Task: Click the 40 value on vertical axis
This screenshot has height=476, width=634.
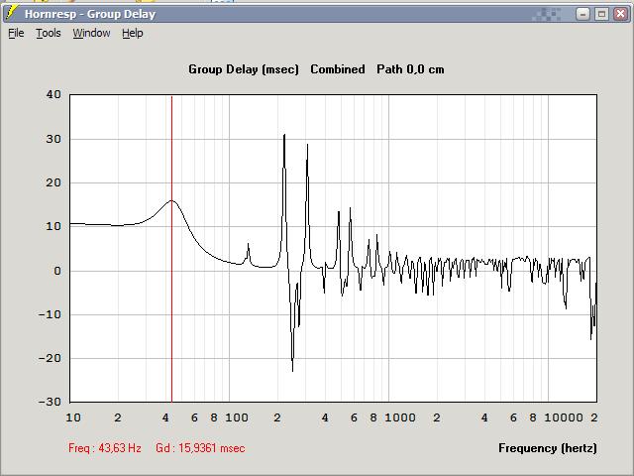Action: pyautogui.click(x=53, y=95)
